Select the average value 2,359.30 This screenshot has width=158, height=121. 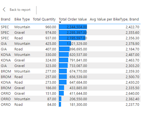[x=132, y=71]
